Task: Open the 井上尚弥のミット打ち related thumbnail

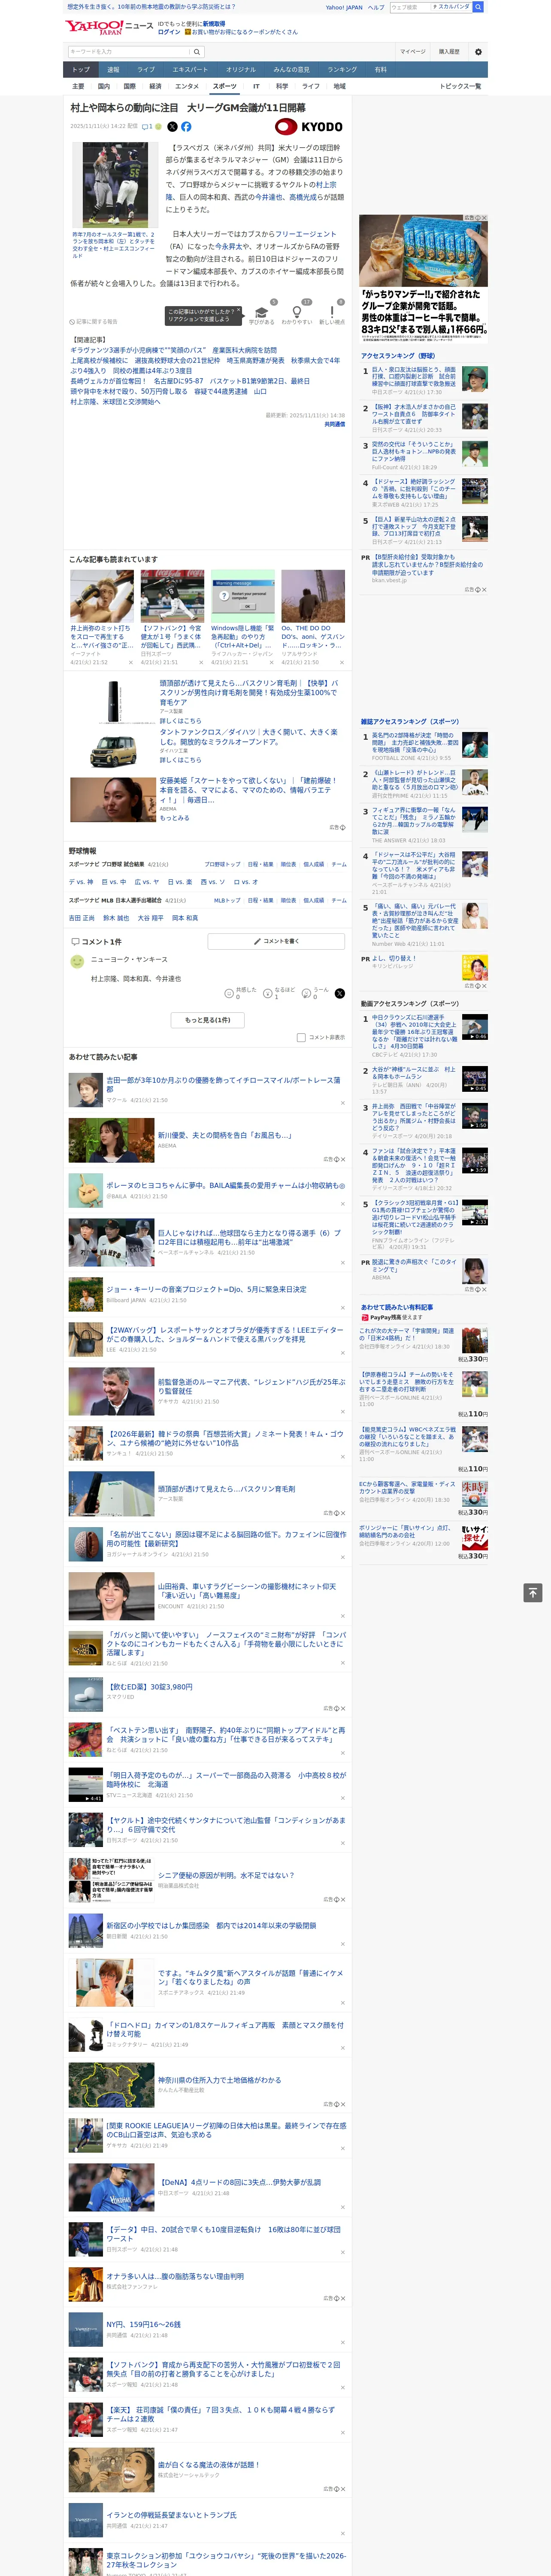Action: coord(102,595)
